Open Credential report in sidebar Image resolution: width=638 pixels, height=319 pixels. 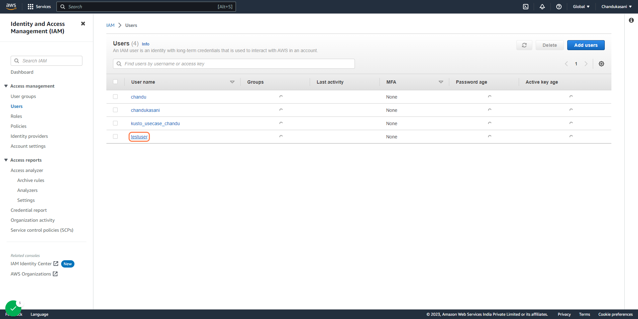point(29,210)
